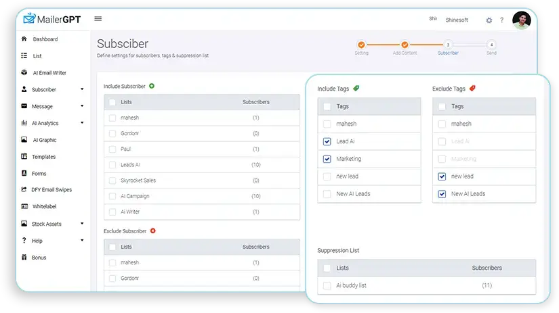Check Ai buddy list in Suppression List

click(x=327, y=285)
